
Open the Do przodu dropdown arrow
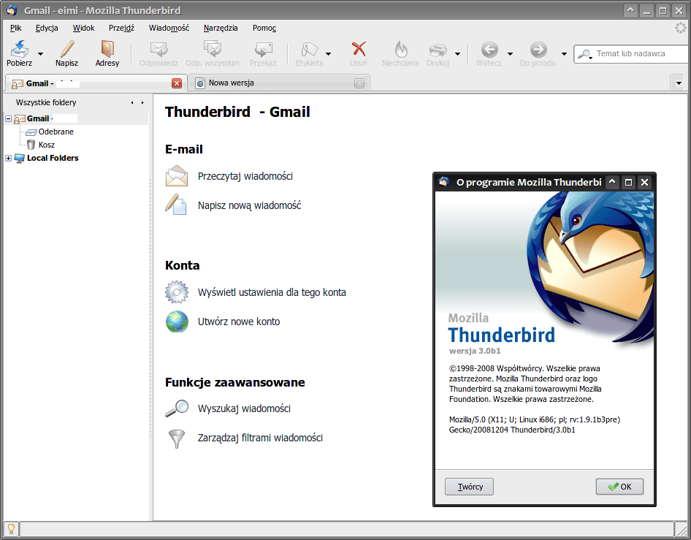[564, 54]
